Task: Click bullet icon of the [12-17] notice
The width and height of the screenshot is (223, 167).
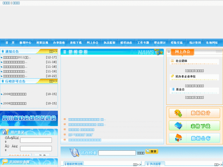Action: coord(2,58)
